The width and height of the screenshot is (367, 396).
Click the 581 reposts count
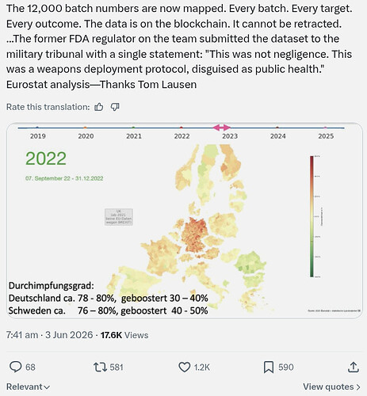[x=117, y=367]
